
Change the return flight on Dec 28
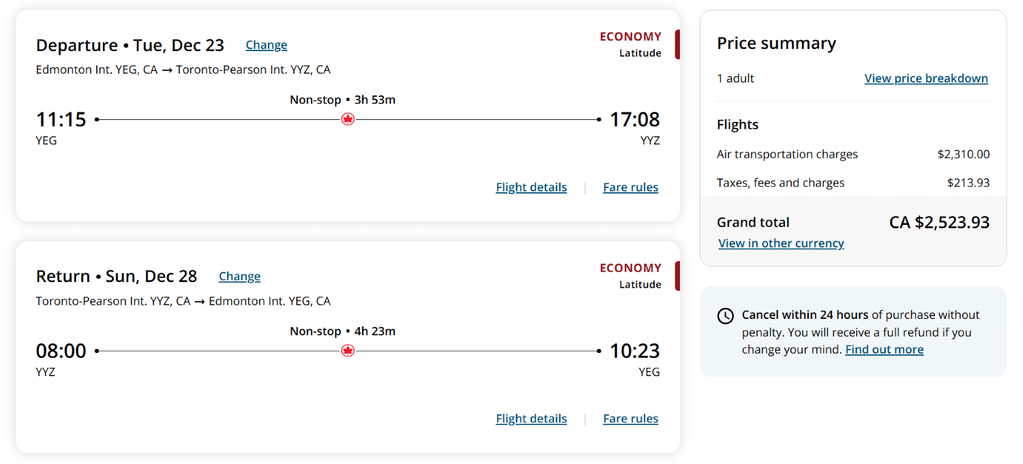[x=239, y=276]
